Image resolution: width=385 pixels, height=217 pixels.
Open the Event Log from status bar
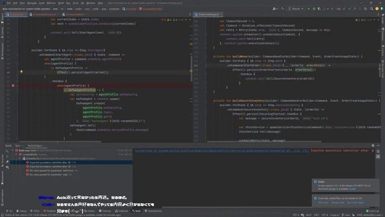pos(373,211)
